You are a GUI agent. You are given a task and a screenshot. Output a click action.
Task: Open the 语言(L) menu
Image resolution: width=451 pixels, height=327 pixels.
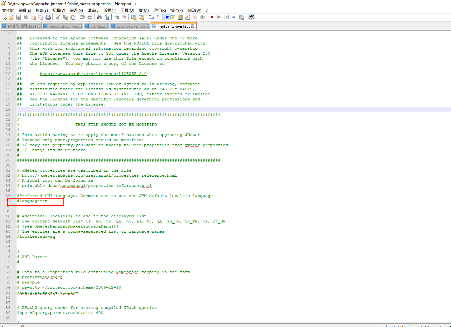pos(94,10)
